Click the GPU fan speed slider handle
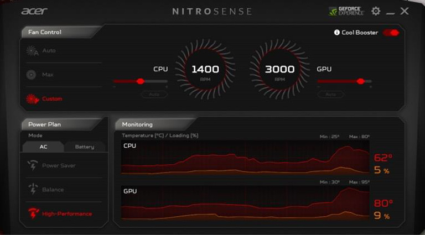This screenshot has height=235, width=425. (360, 81)
